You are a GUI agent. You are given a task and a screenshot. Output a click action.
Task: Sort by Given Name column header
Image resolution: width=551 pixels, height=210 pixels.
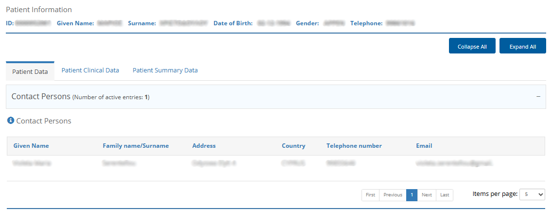[31, 146]
